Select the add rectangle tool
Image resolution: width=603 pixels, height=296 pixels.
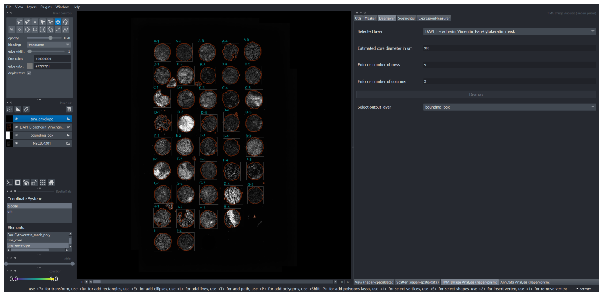click(x=35, y=30)
